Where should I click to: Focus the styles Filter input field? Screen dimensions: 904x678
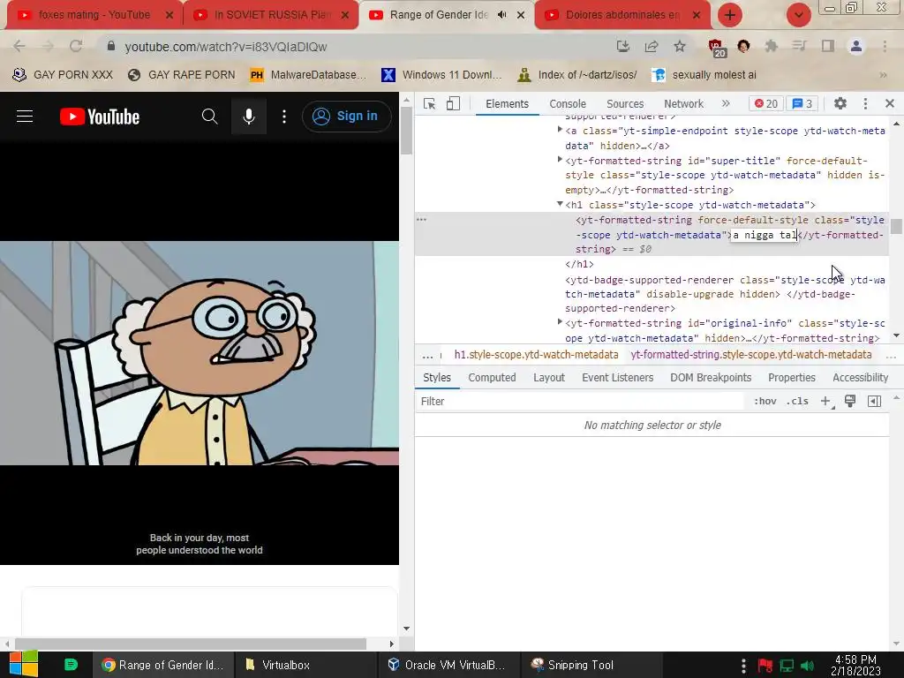click(581, 402)
